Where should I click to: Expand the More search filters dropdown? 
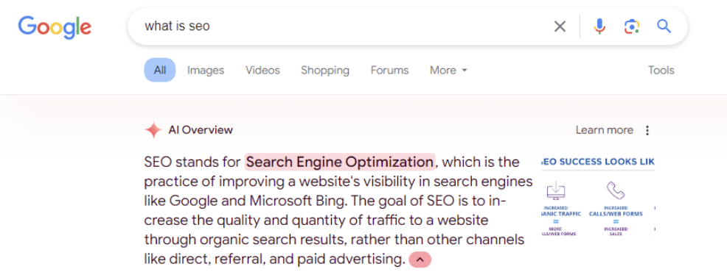pos(448,71)
